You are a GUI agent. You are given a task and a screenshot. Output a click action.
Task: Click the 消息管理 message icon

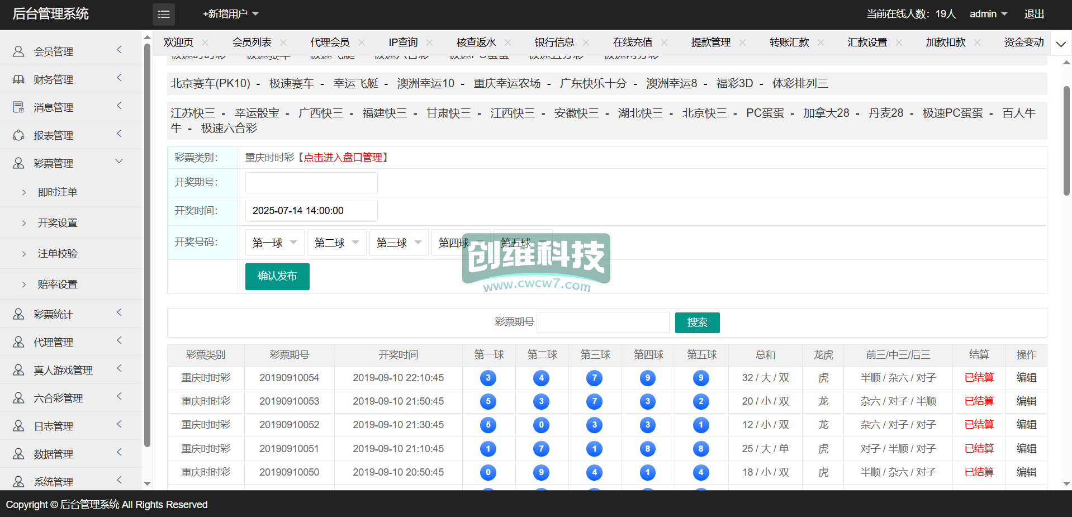coord(18,107)
